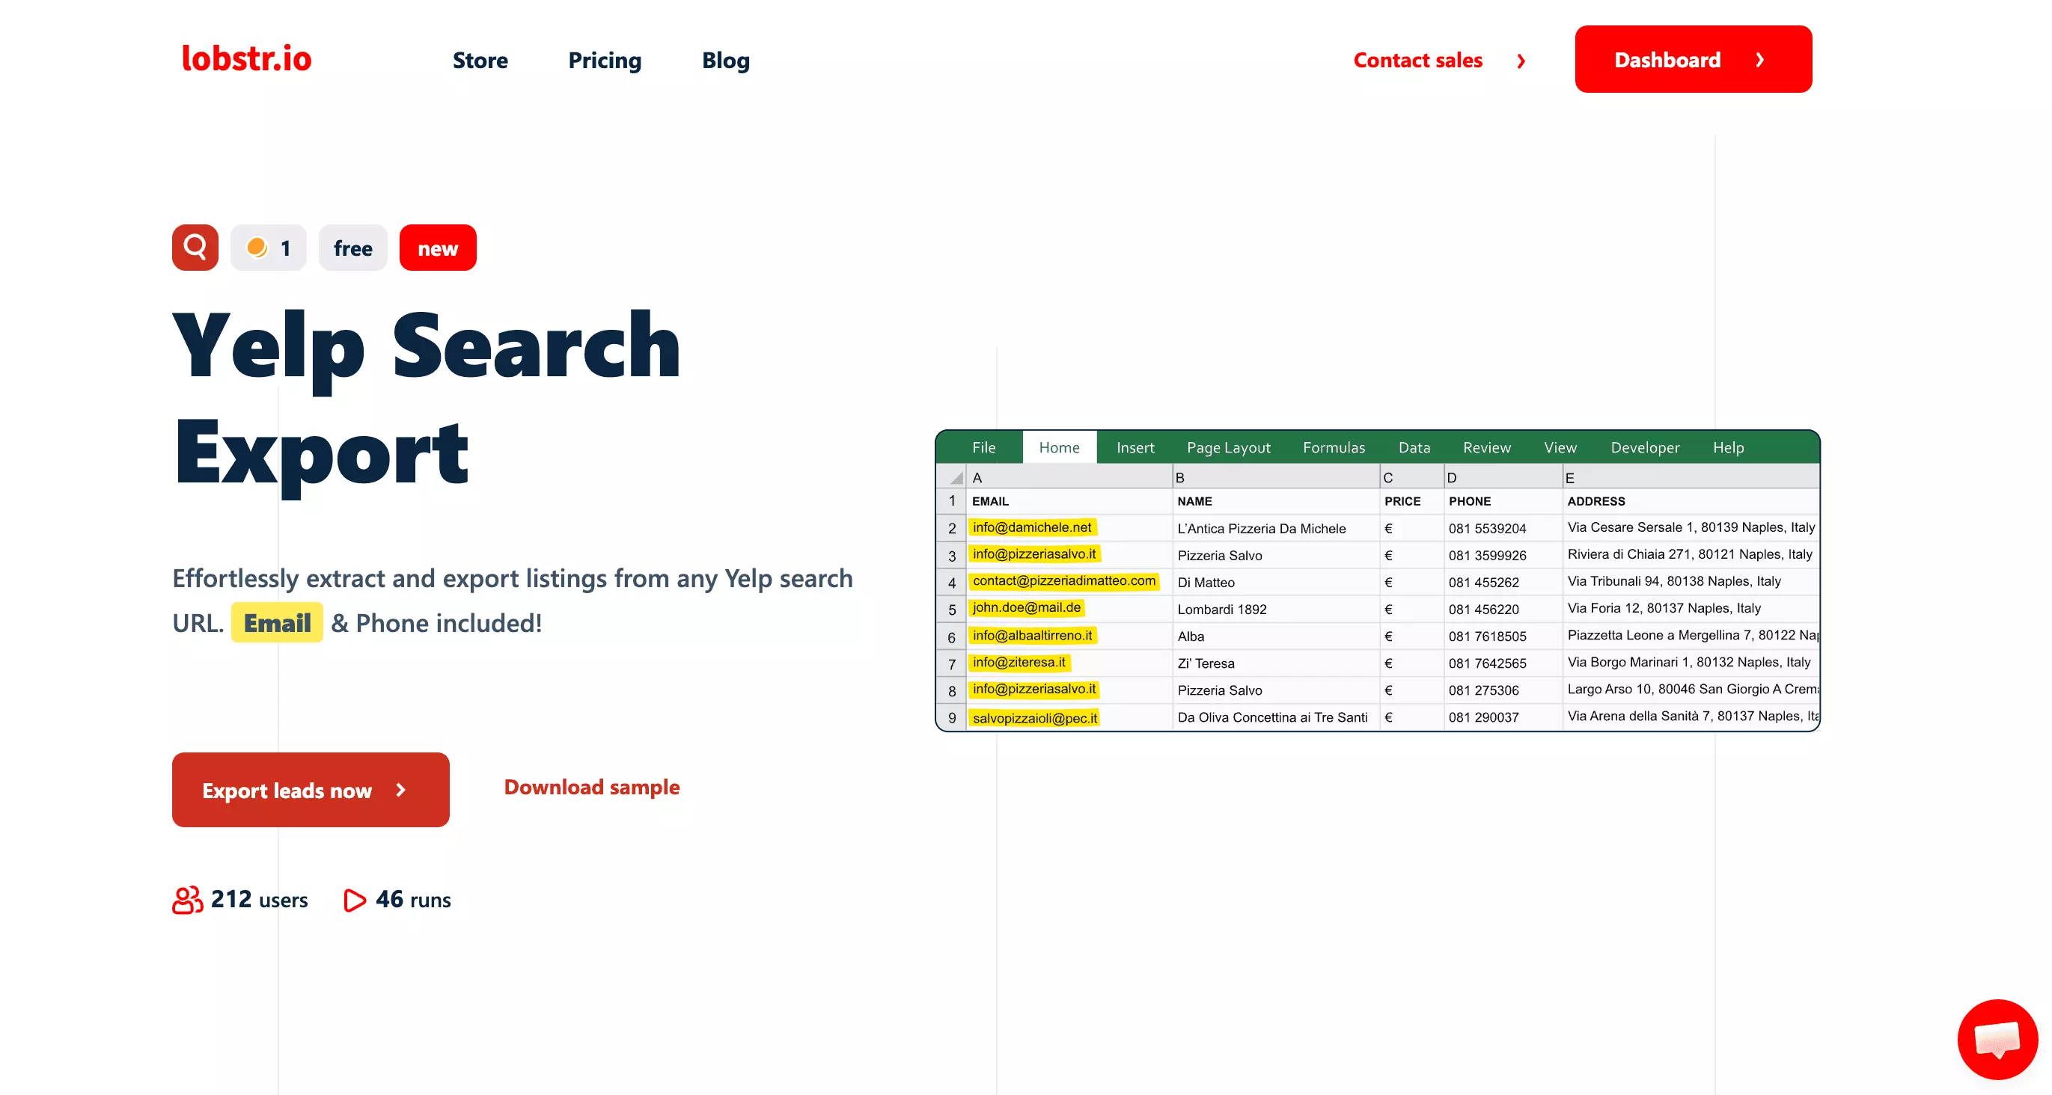Click the NAME header cell
Image resolution: width=2052 pixels, height=1095 pixels.
point(1276,502)
